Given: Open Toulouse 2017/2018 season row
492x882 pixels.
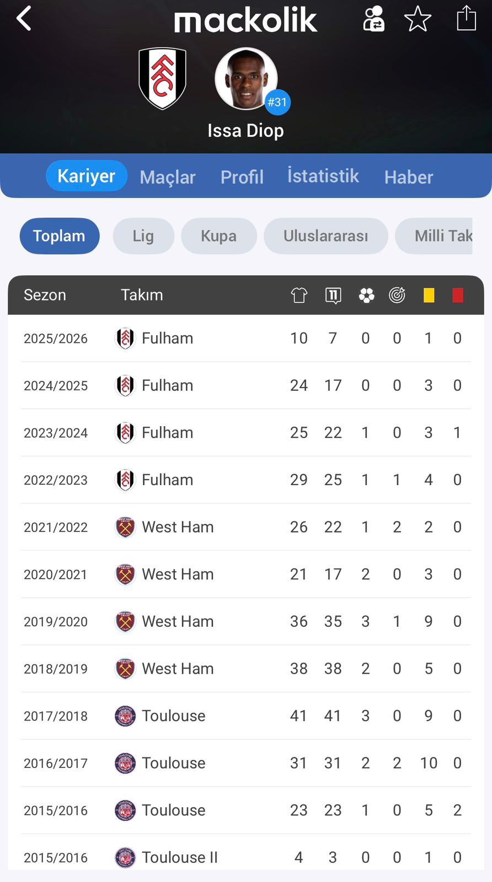Looking at the screenshot, I should pyautogui.click(x=245, y=716).
